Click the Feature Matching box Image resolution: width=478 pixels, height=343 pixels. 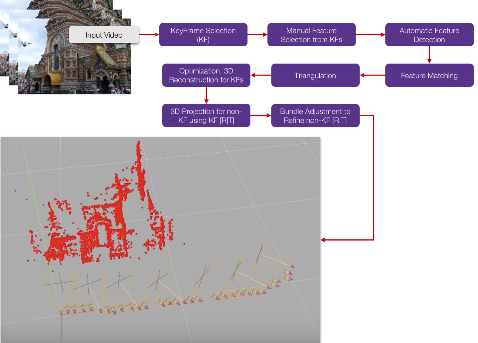[429, 75]
